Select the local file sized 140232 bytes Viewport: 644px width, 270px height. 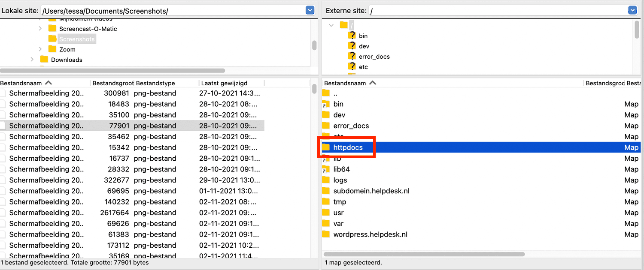tap(132, 202)
